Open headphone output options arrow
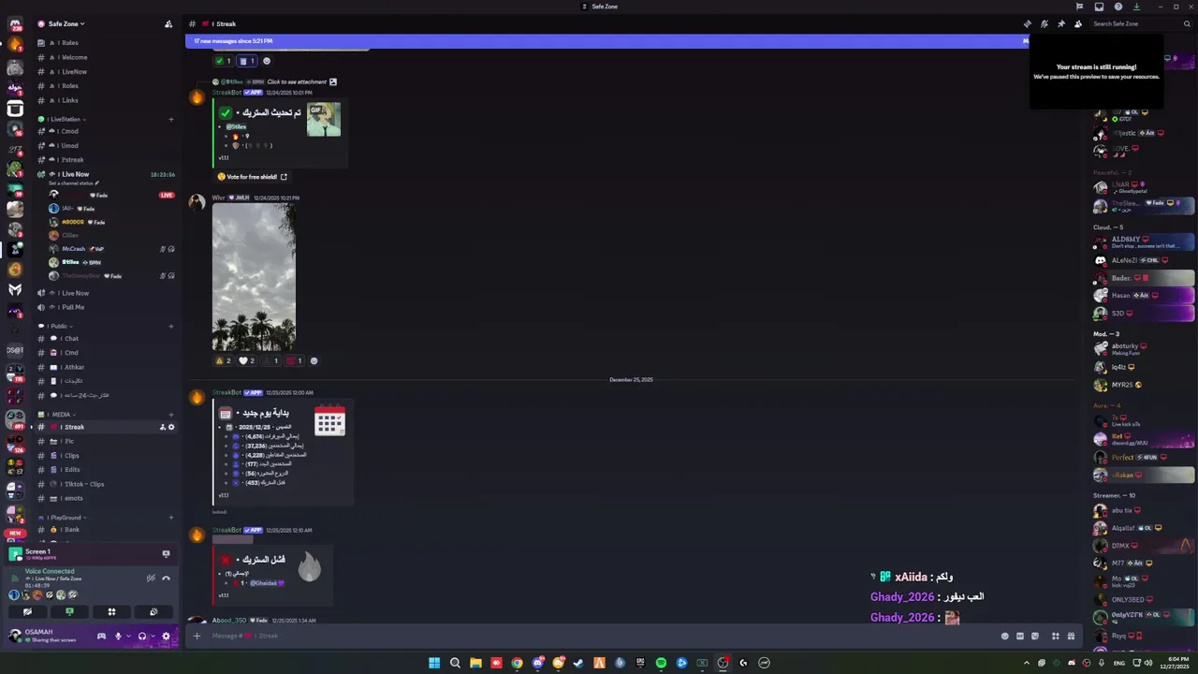Screen dimensions: 1198x674 (x=153, y=637)
